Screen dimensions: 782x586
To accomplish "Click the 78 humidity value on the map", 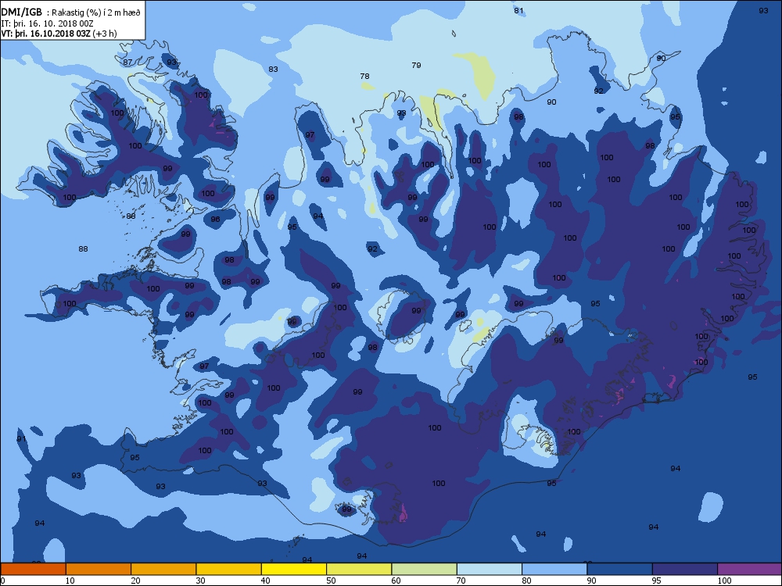I will click(364, 77).
